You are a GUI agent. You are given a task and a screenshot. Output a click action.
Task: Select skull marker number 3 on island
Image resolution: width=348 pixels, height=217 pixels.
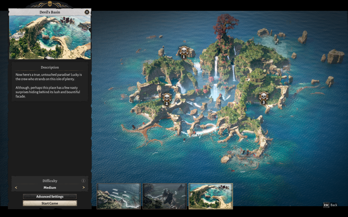(263, 98)
